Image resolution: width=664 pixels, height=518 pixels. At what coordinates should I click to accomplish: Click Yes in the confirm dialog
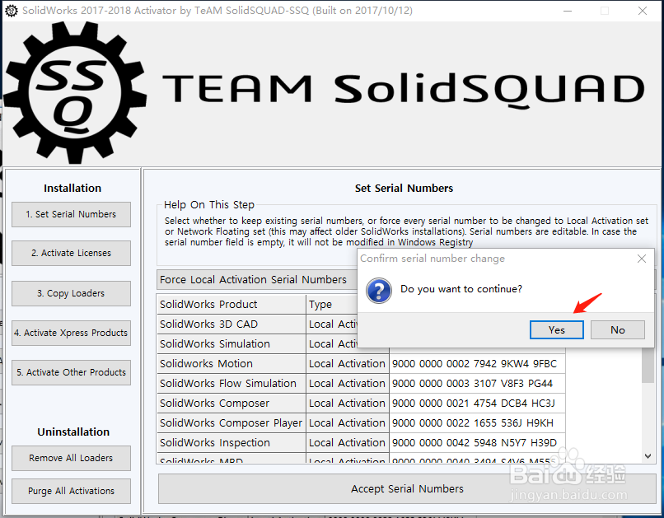pyautogui.click(x=556, y=329)
